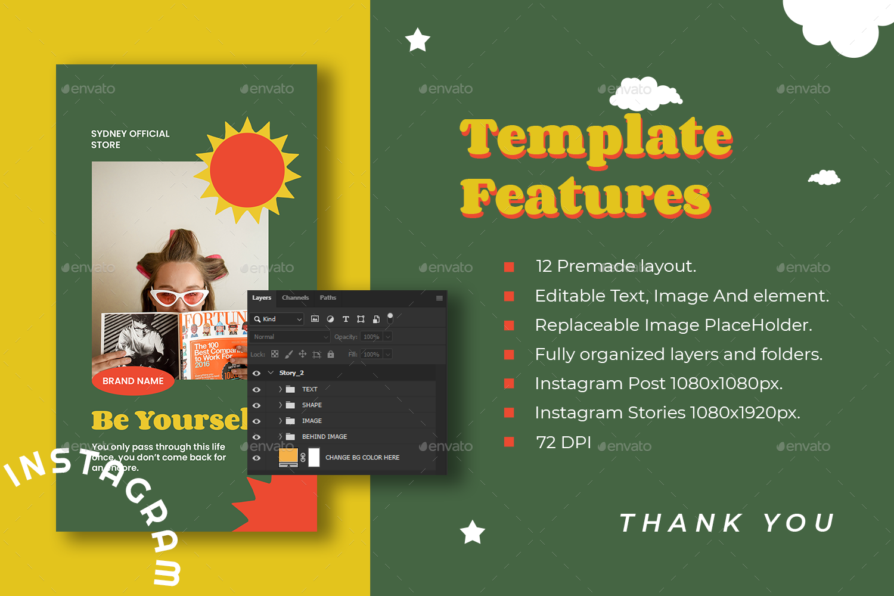Filter layers by adjustment layer type
The image size is (894, 596).
(330, 319)
